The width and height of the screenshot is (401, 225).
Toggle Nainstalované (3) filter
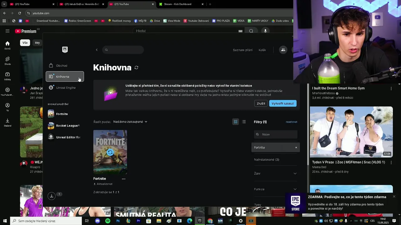pyautogui.click(x=267, y=160)
